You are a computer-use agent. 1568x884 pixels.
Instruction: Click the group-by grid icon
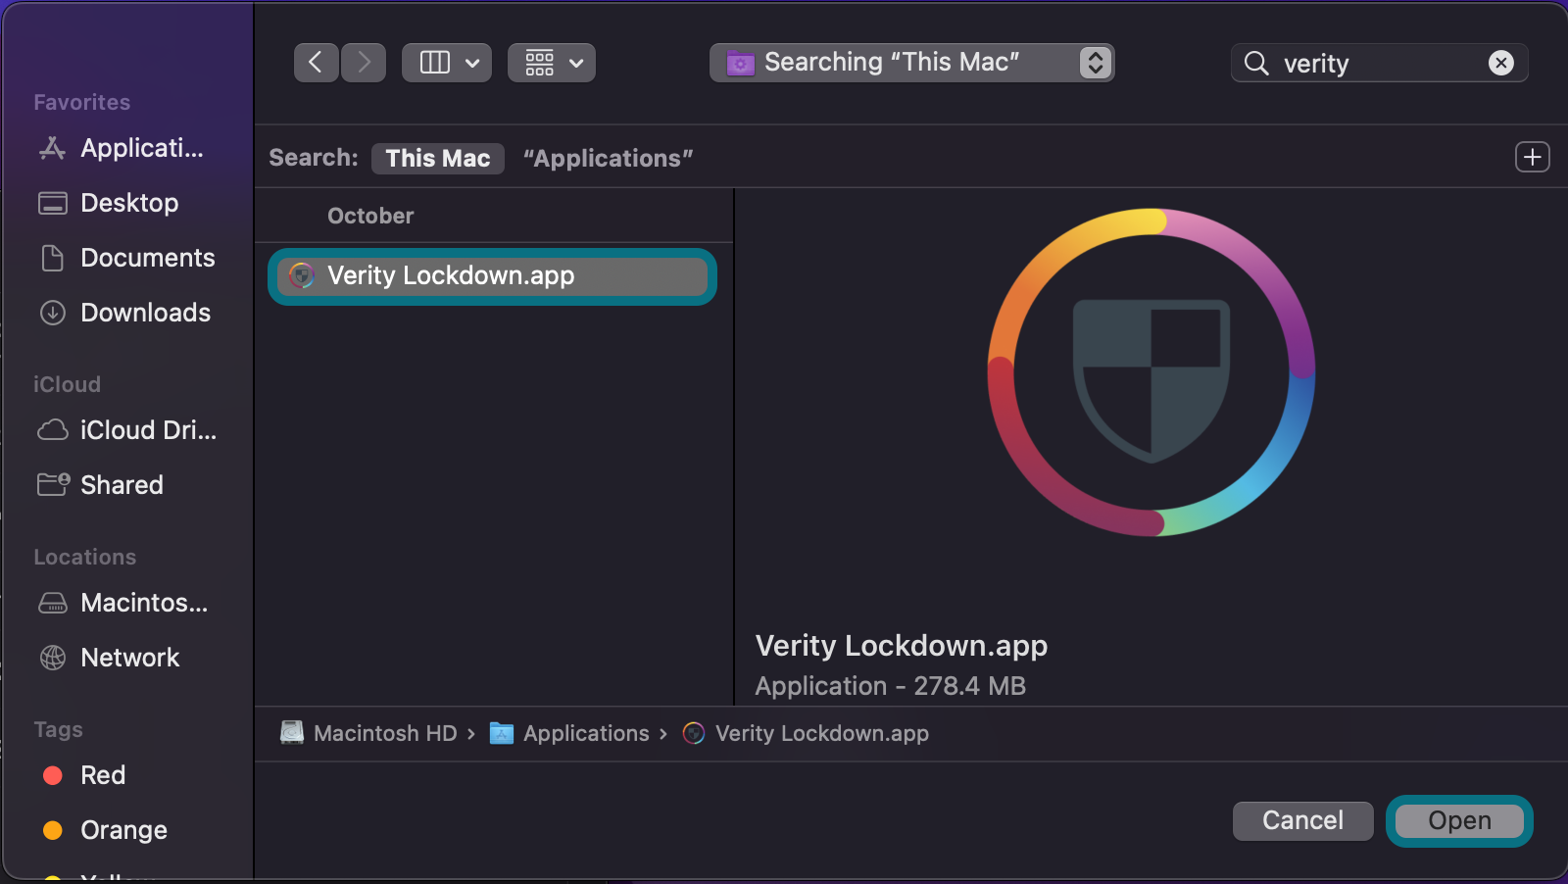[x=539, y=63]
